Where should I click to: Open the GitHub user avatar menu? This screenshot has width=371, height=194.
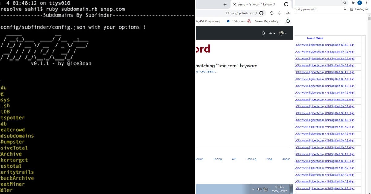(282, 33)
